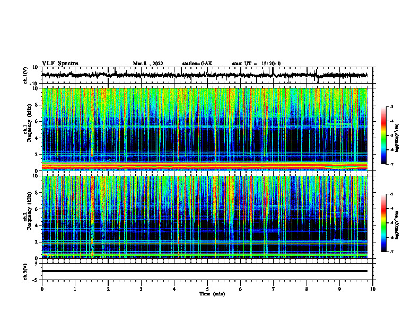Screen dimensions: 420x324
Task: Click the "VLF Spectra" plot title
Action: (60, 64)
